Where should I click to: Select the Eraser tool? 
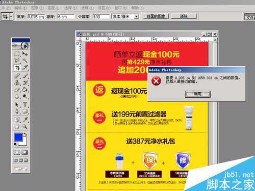(17, 90)
